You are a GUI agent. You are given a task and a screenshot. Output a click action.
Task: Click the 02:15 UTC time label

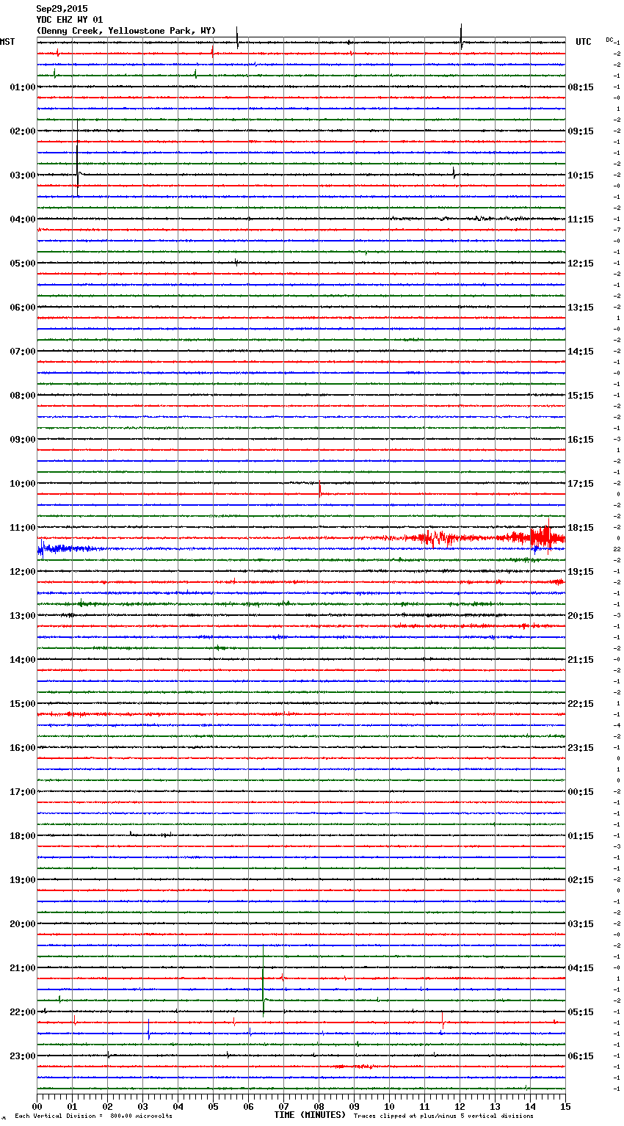(581, 880)
